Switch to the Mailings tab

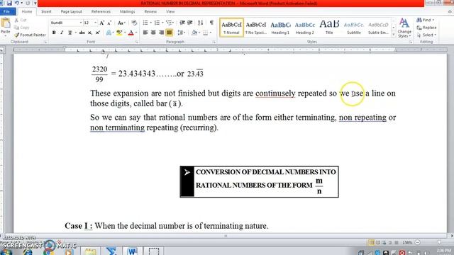pyautogui.click(x=128, y=11)
